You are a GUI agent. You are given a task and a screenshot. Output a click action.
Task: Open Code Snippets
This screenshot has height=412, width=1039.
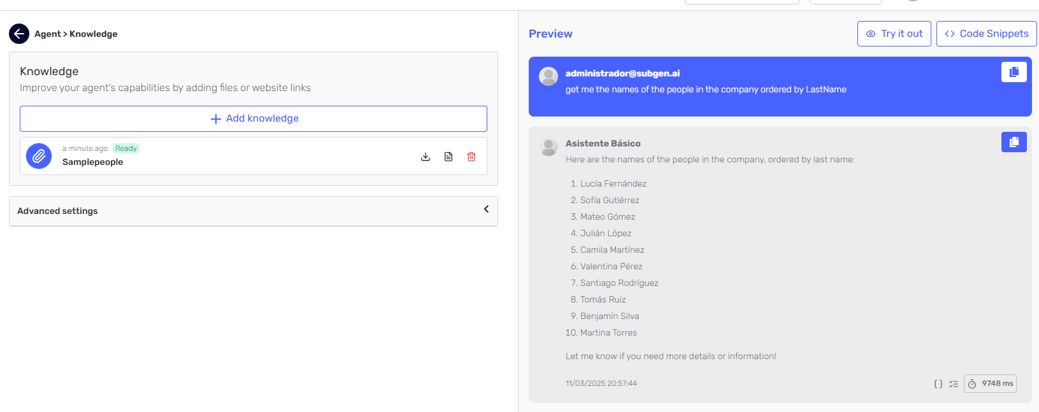[x=986, y=34]
